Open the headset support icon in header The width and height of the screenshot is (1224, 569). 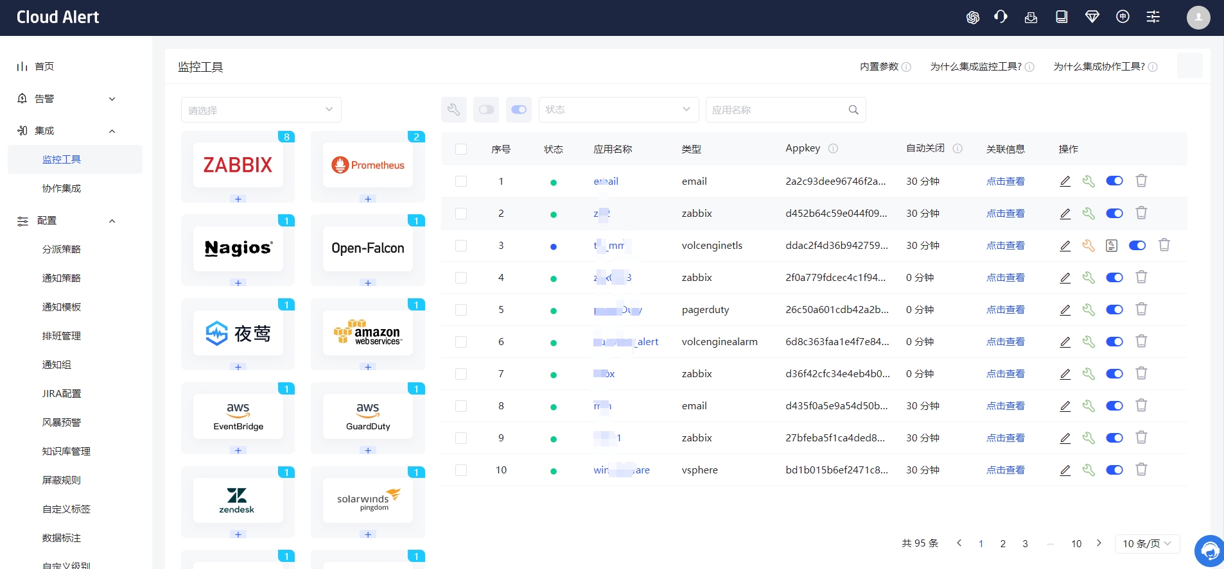(x=1001, y=17)
